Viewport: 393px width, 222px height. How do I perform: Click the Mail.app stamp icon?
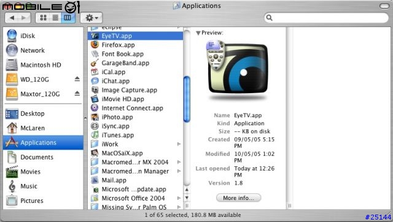click(95, 180)
